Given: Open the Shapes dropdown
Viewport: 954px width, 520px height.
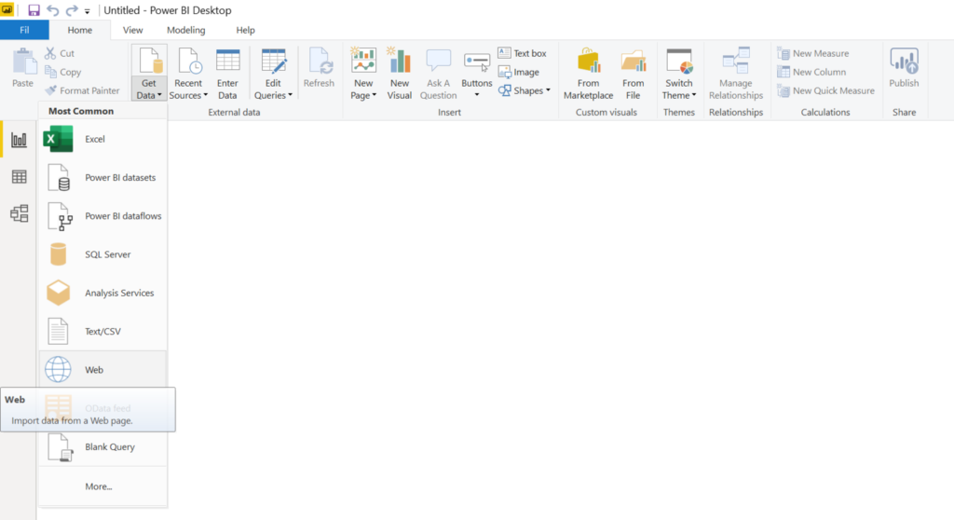Looking at the screenshot, I should click(525, 90).
